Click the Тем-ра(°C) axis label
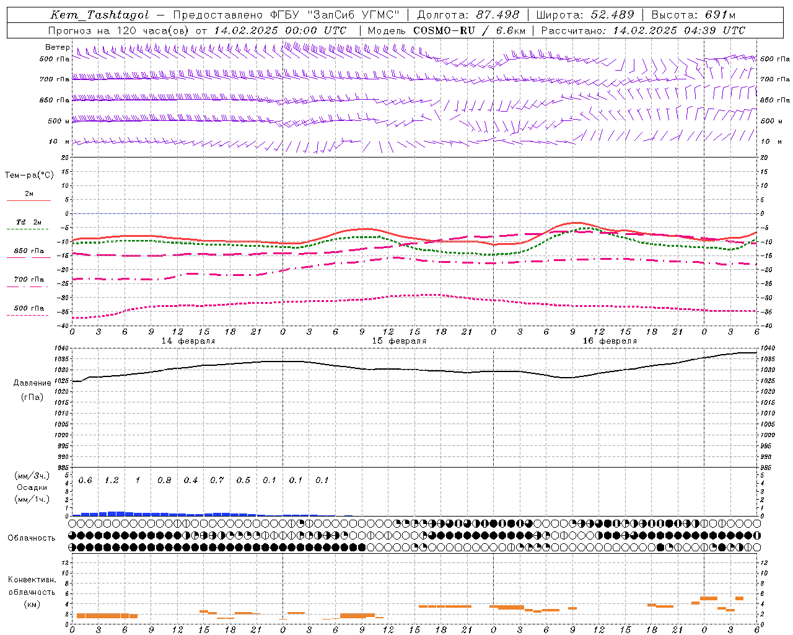 pyautogui.click(x=29, y=175)
